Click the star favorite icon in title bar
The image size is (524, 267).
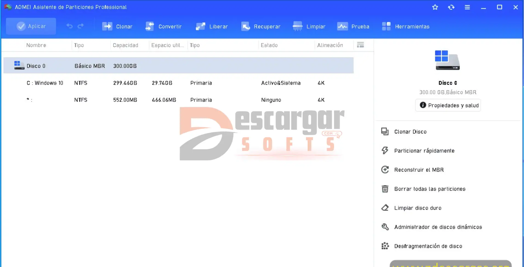pos(435,7)
